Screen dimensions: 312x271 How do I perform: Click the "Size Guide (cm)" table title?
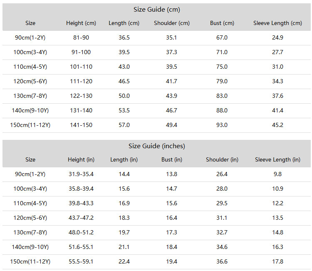tap(156, 10)
